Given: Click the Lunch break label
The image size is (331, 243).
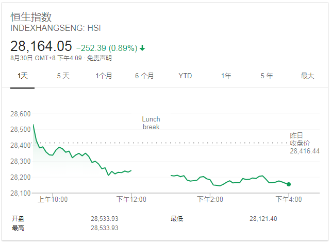Looking at the screenshot, I should coord(151,123).
